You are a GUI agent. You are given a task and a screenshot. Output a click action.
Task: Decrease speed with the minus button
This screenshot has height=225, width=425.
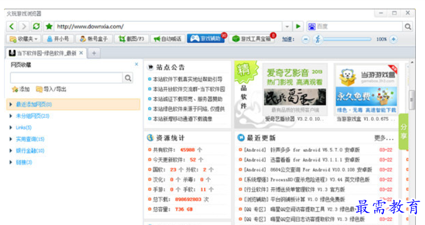[305, 40]
